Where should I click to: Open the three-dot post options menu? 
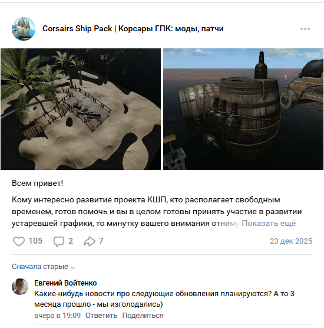click(x=305, y=29)
